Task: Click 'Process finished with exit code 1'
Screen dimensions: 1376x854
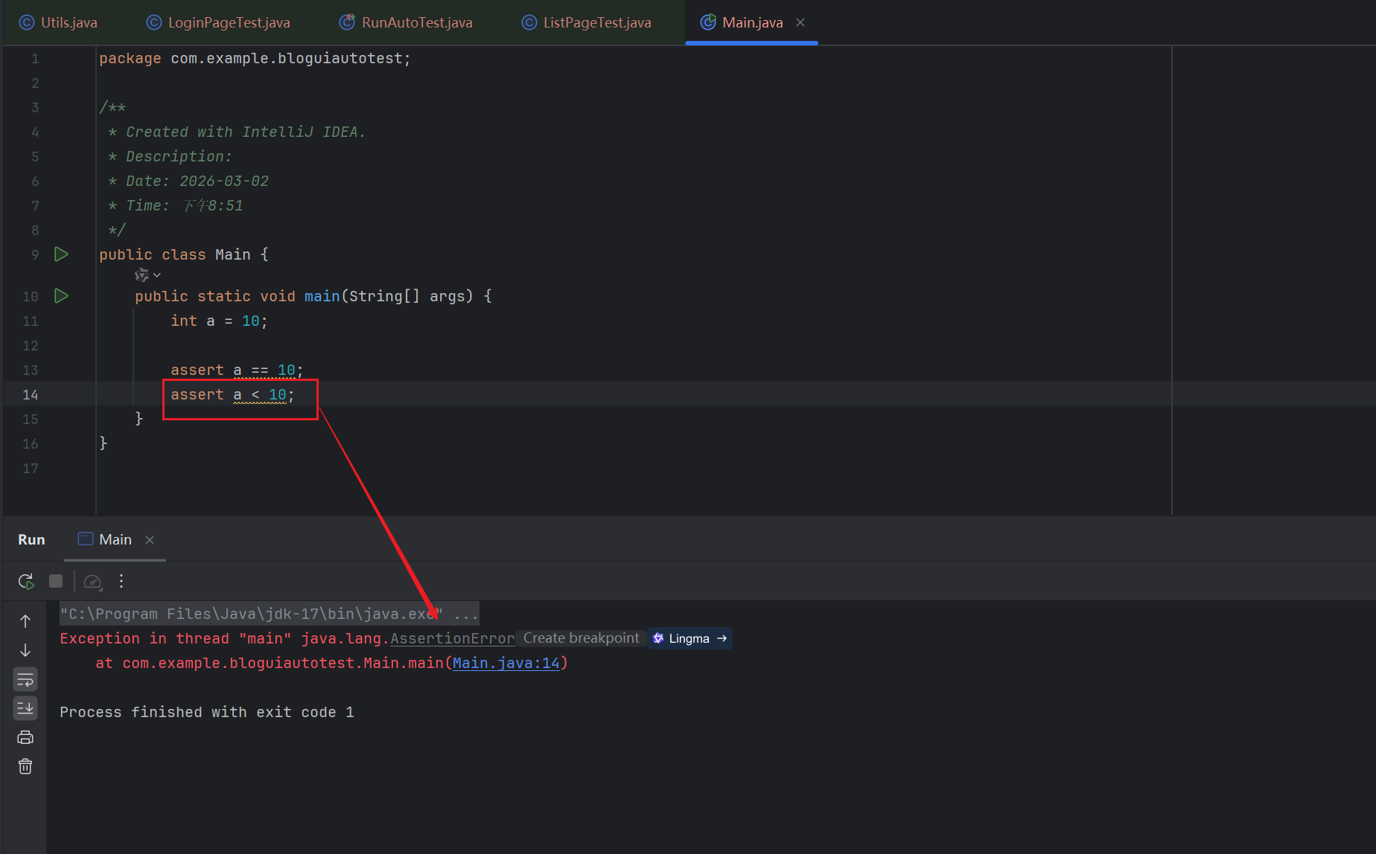Action: [x=207, y=712]
